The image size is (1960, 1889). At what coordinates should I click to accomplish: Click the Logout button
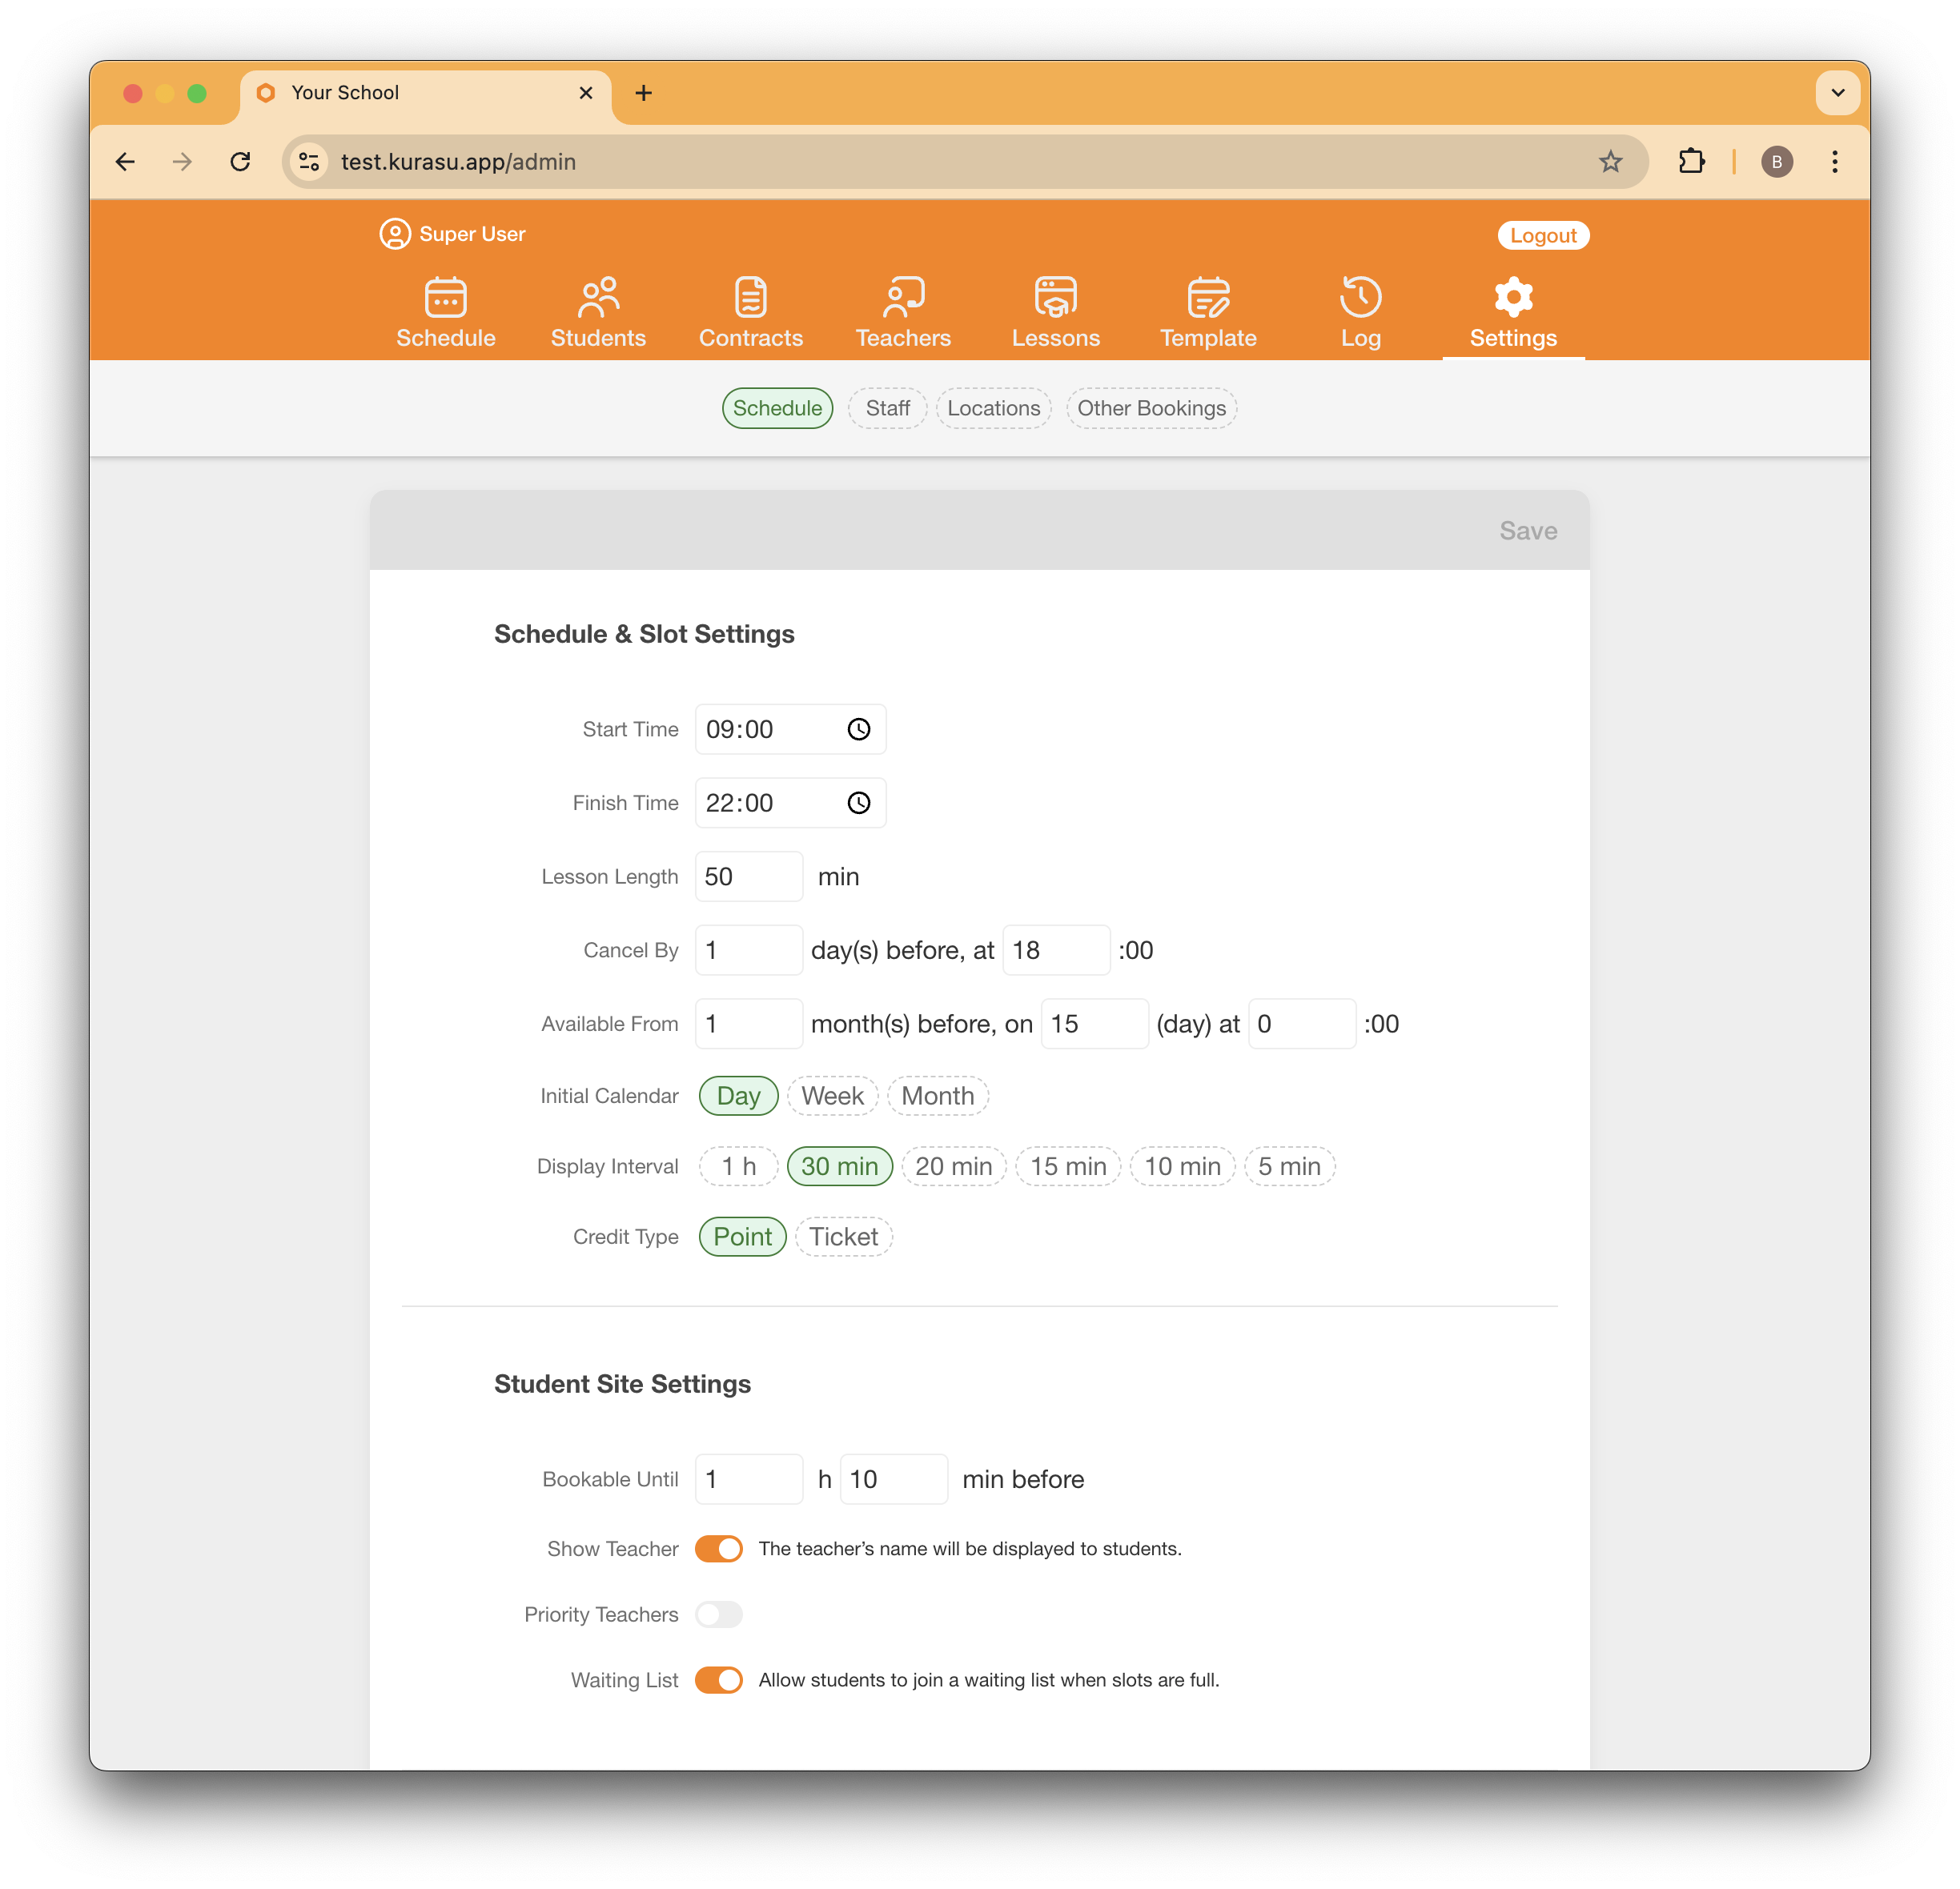pyautogui.click(x=1543, y=235)
